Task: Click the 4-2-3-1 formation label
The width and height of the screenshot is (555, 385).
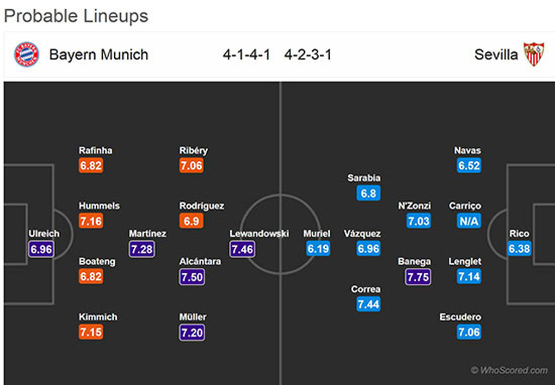Action: click(x=308, y=55)
